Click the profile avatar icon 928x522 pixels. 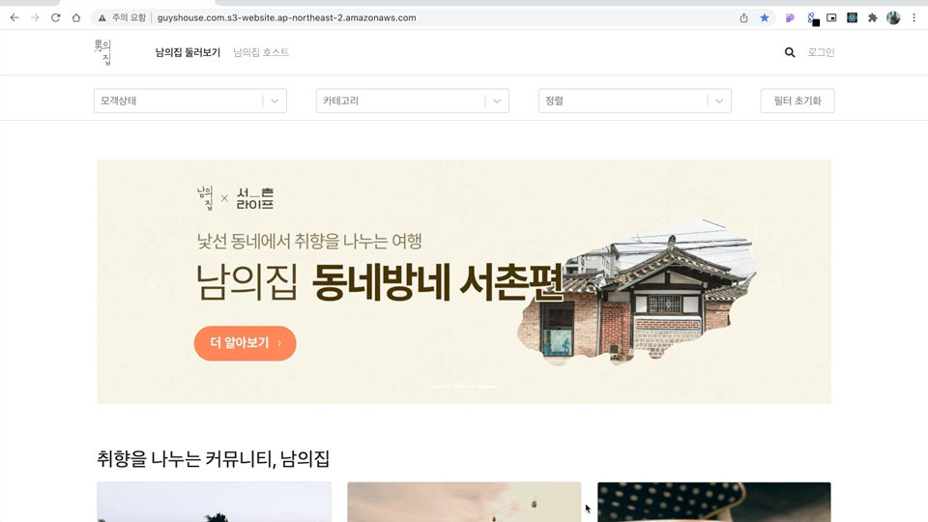click(893, 17)
